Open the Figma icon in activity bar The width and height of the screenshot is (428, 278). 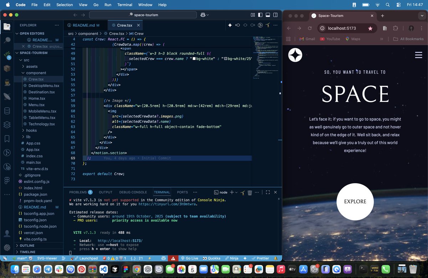(7, 181)
